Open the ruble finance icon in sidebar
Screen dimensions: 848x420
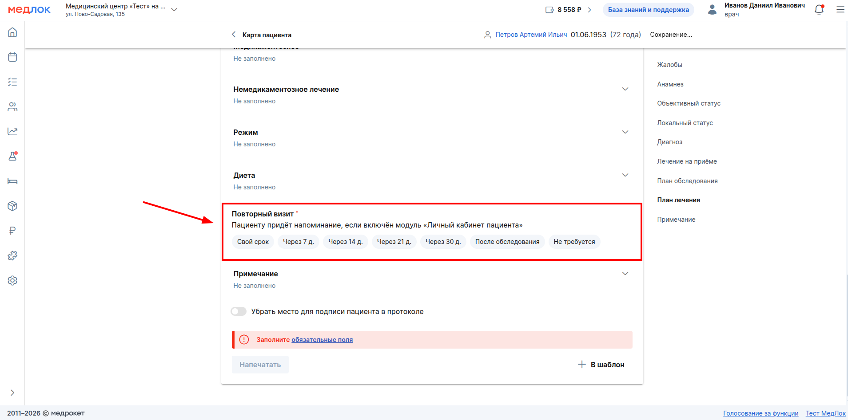pyautogui.click(x=12, y=231)
